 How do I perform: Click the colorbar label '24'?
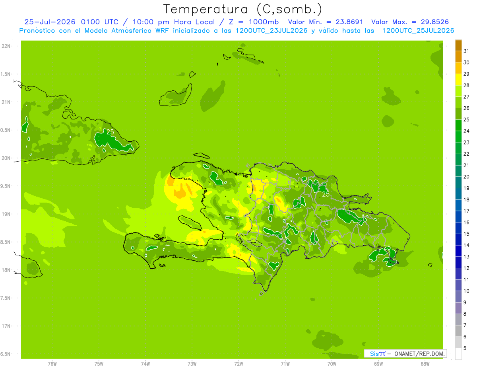coord(467,131)
